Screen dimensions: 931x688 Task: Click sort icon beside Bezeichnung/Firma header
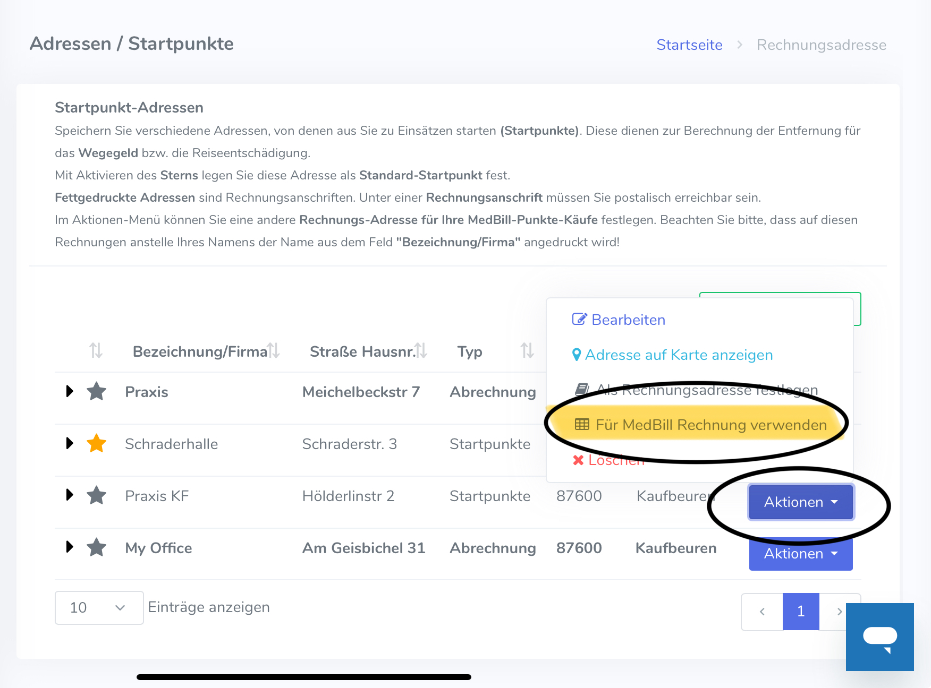coord(274,351)
